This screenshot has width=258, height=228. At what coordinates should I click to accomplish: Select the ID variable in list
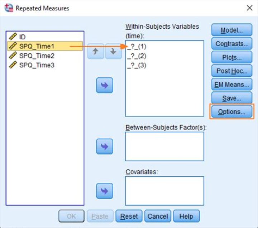(22, 37)
